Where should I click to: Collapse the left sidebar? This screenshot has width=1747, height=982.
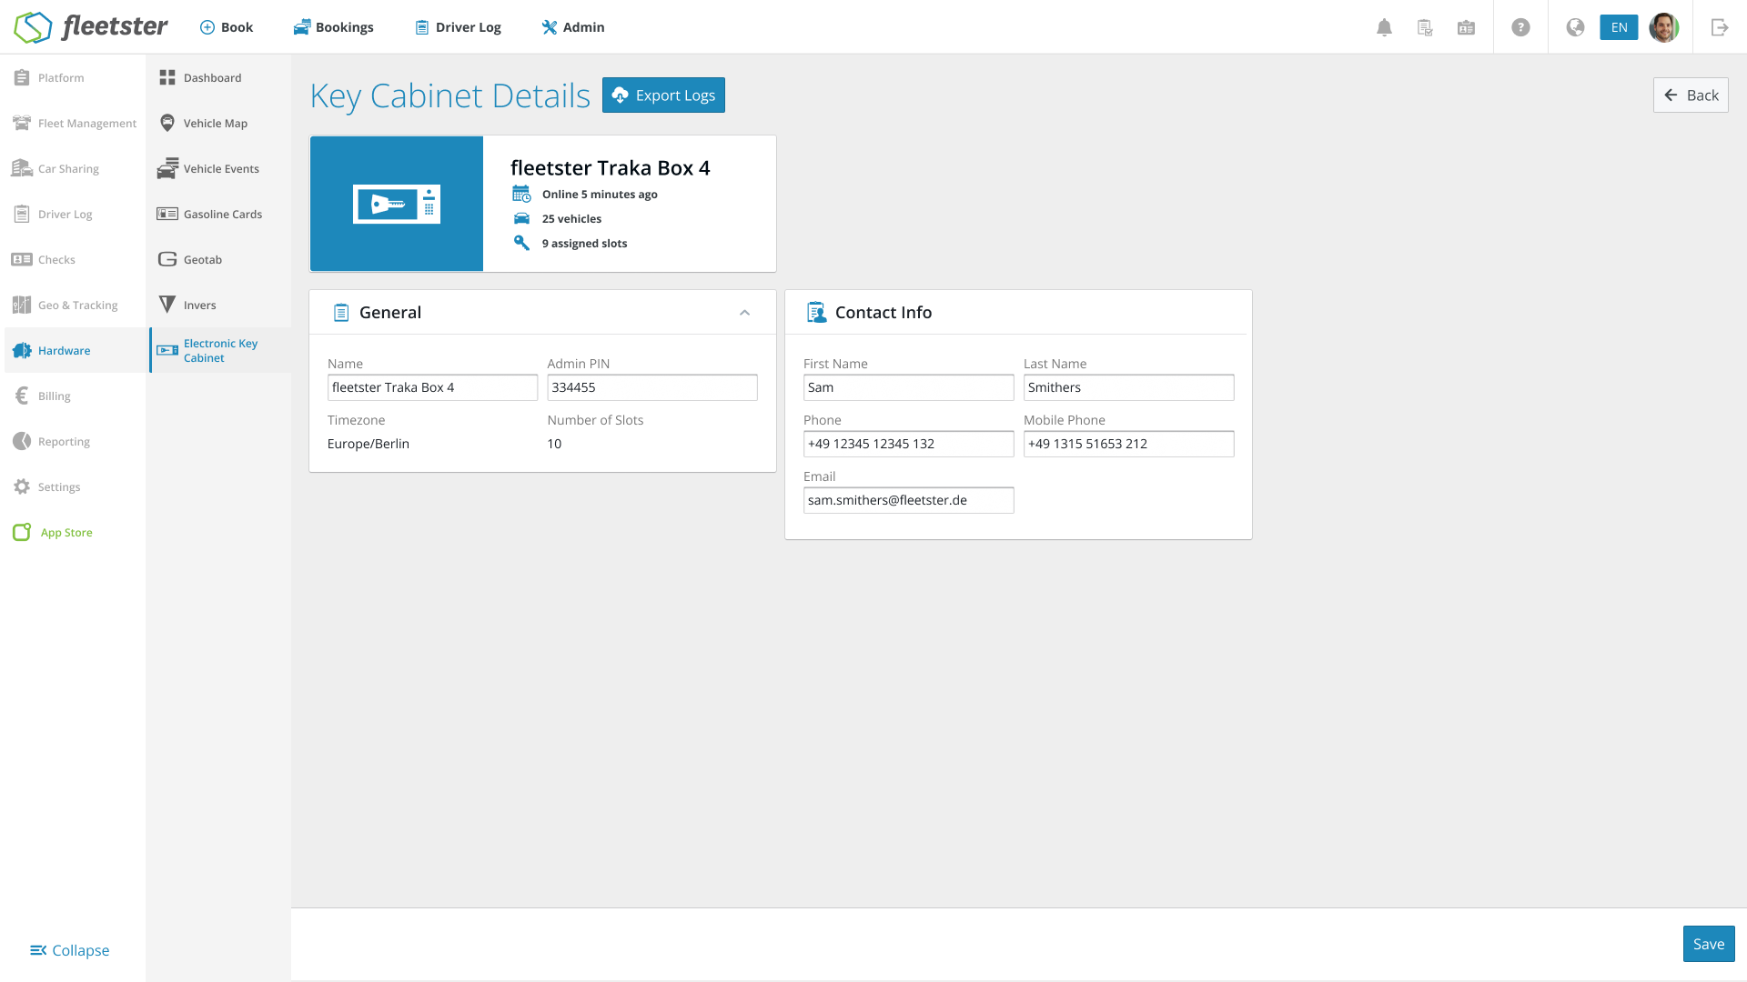coord(69,950)
